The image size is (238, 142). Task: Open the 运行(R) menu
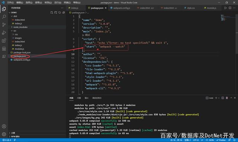pyautogui.click(x=58, y=3)
